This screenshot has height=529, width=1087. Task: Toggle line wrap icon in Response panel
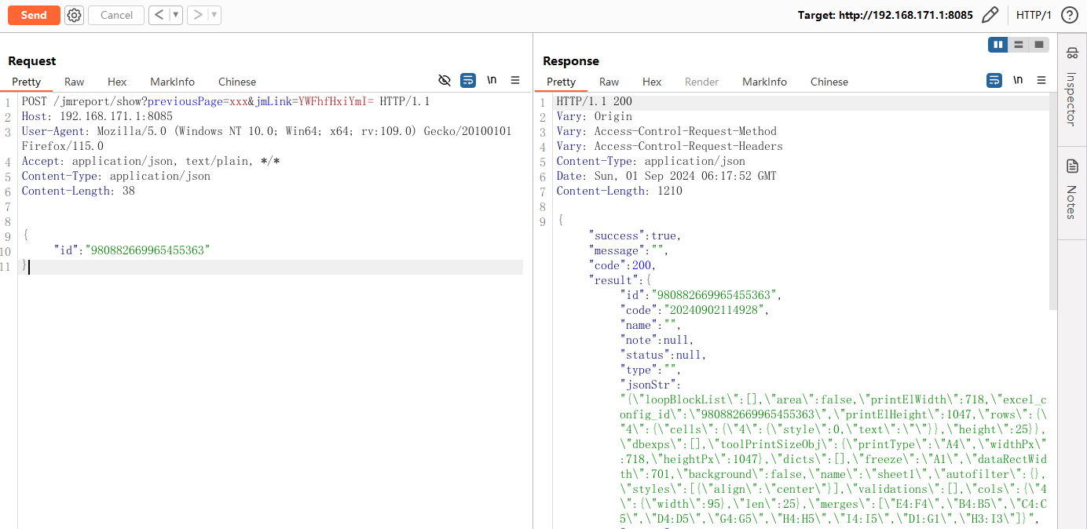click(994, 80)
